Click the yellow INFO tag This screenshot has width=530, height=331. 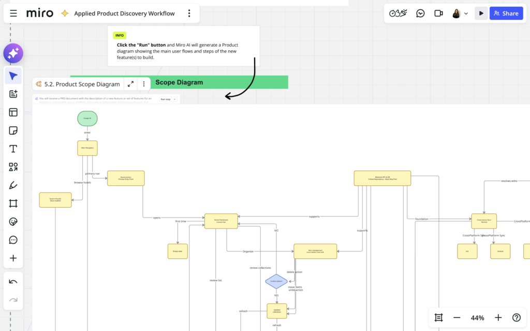coord(120,35)
